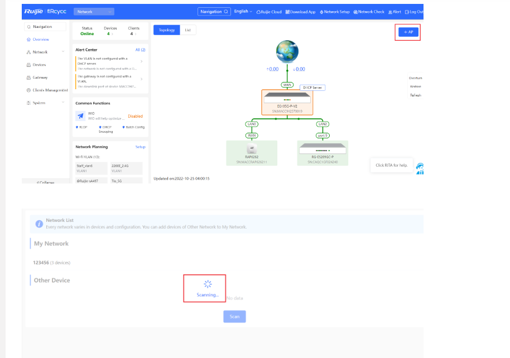Click the LAN0 port label
The height and width of the screenshot is (358, 510).
(252, 124)
